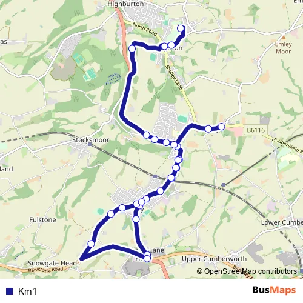Click the Km1 blue legend swatch
This screenshot has width=303, height=303.
click(9, 291)
